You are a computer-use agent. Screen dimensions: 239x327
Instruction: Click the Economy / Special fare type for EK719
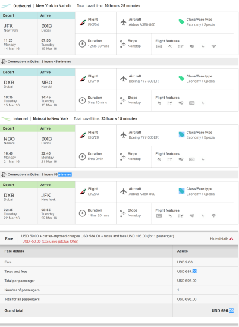[x=200, y=81]
